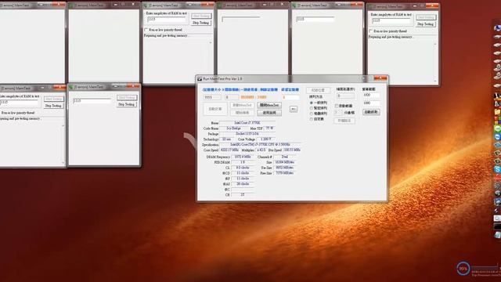This screenshot has height=282, width=501.
Task: Click the Free Size value 7379 MBytes
Action: pos(285,173)
